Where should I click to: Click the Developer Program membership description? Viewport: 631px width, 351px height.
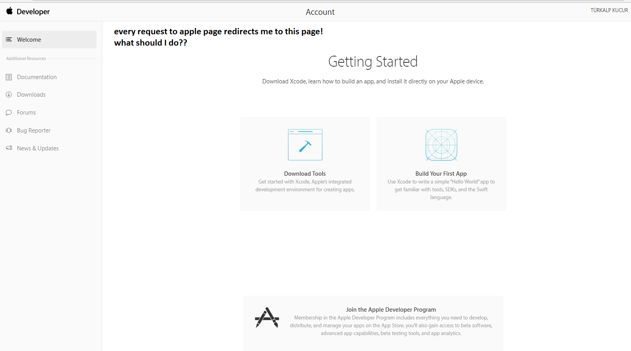coord(391,326)
